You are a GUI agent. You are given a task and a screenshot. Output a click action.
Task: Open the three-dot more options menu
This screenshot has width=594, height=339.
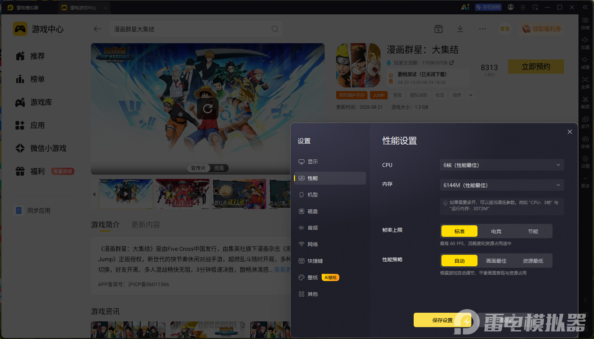pyautogui.click(x=483, y=29)
